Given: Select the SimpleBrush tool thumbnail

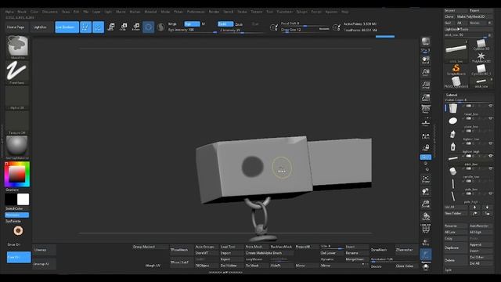Looking at the screenshot, I should click(456, 70).
